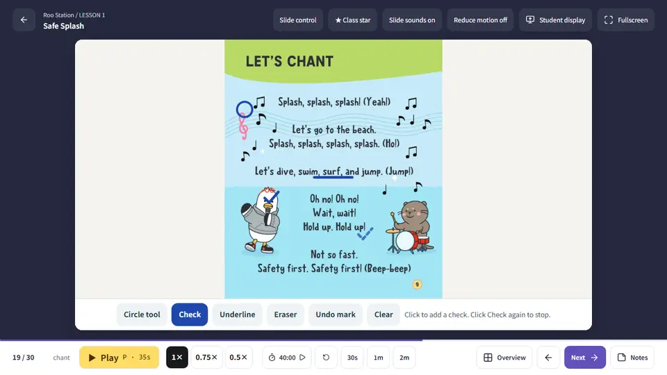Toggle Reduce motion off
The width and height of the screenshot is (667, 375).
click(480, 20)
